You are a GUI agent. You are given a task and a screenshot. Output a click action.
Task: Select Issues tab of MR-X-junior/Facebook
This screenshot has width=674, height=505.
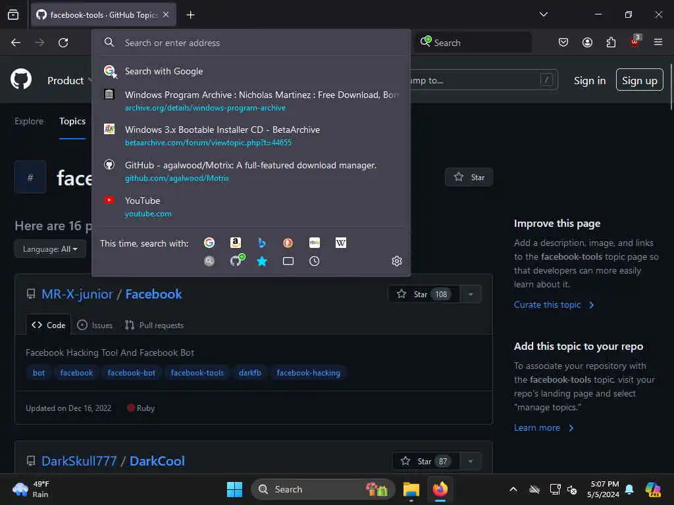point(95,325)
